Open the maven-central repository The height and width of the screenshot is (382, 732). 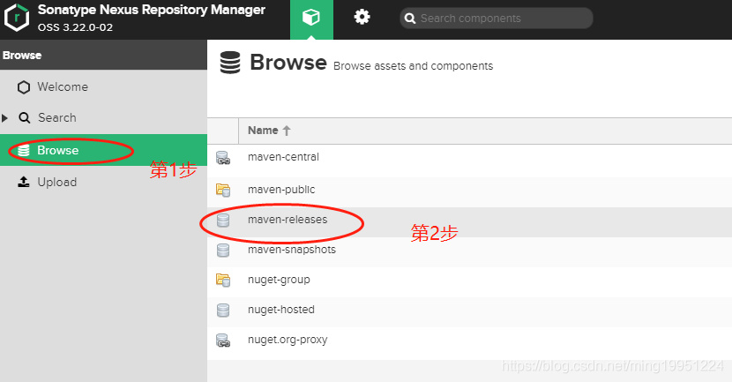pos(283,157)
